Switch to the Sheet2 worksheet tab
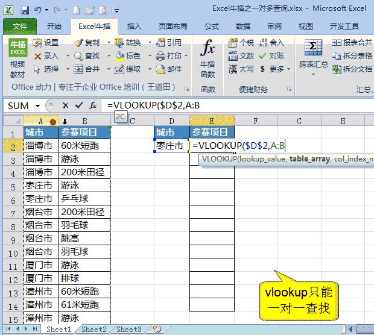374x335 pixels. pyautogui.click(x=94, y=330)
